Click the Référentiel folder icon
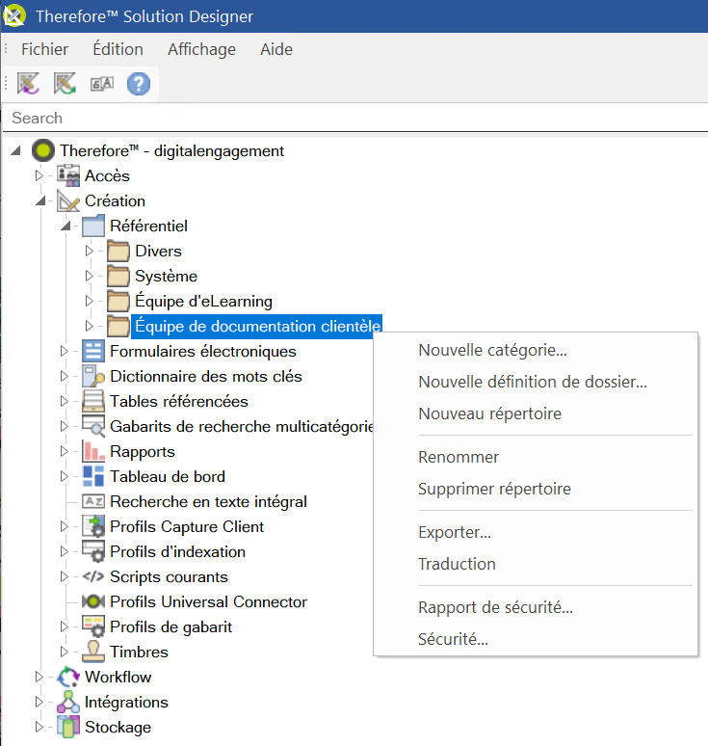The image size is (708, 746). [93, 226]
